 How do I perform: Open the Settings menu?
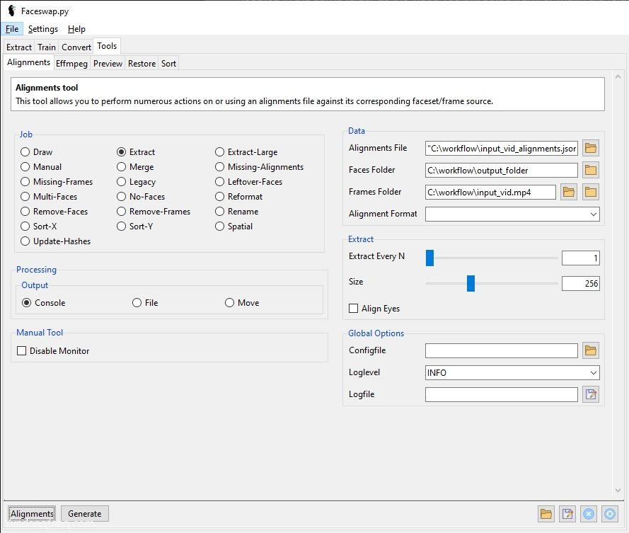point(43,29)
